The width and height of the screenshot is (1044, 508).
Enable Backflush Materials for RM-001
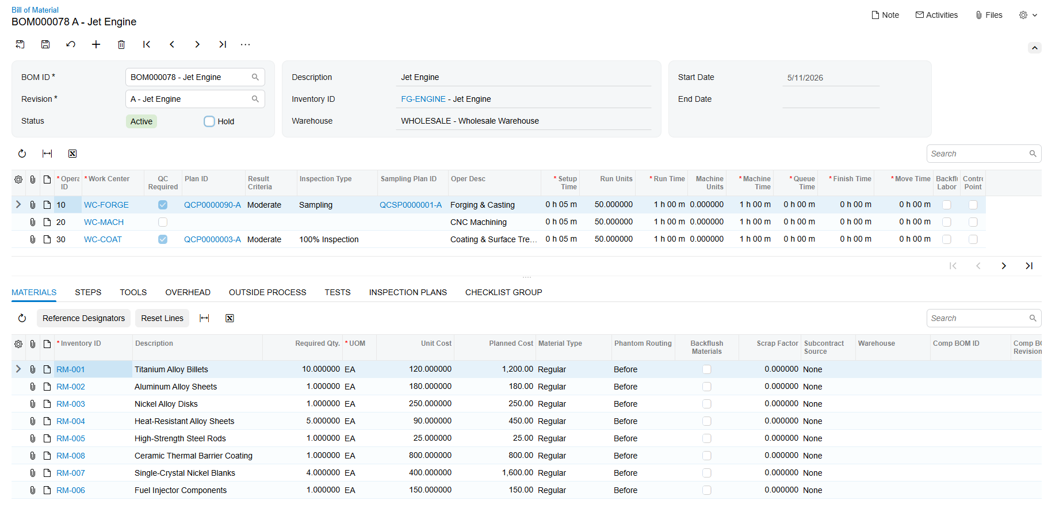coord(707,369)
